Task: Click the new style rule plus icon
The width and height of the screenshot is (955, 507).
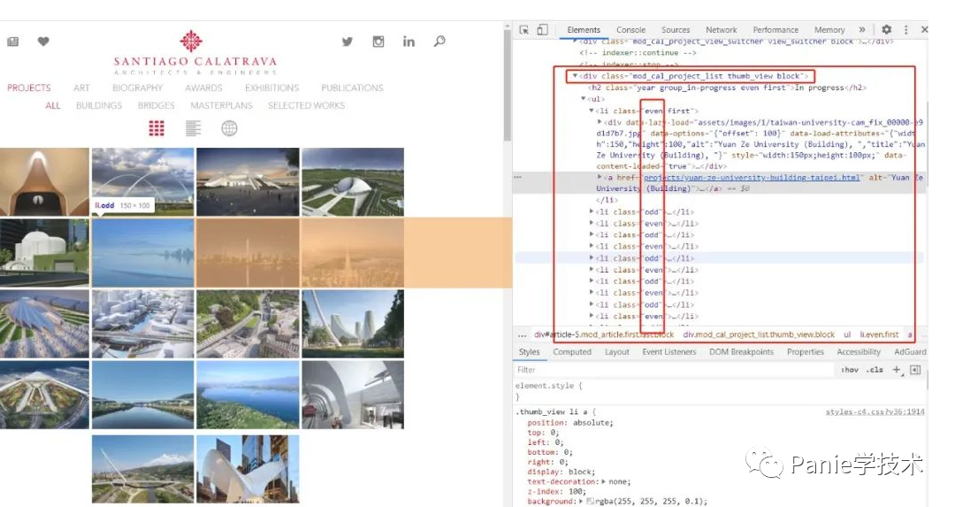Action: pyautogui.click(x=897, y=369)
